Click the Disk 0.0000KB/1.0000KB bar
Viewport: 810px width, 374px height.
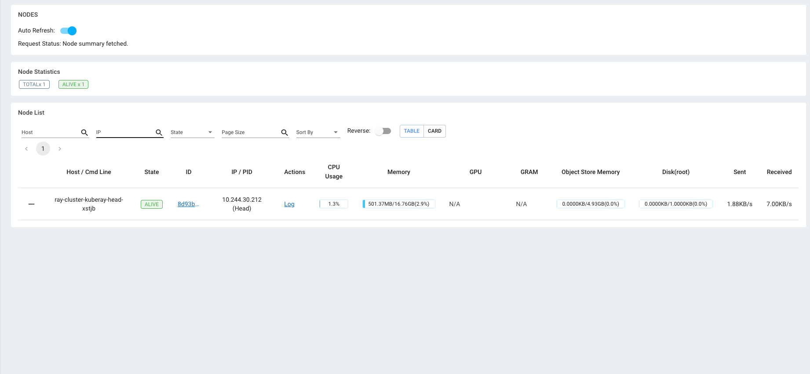[676, 204]
